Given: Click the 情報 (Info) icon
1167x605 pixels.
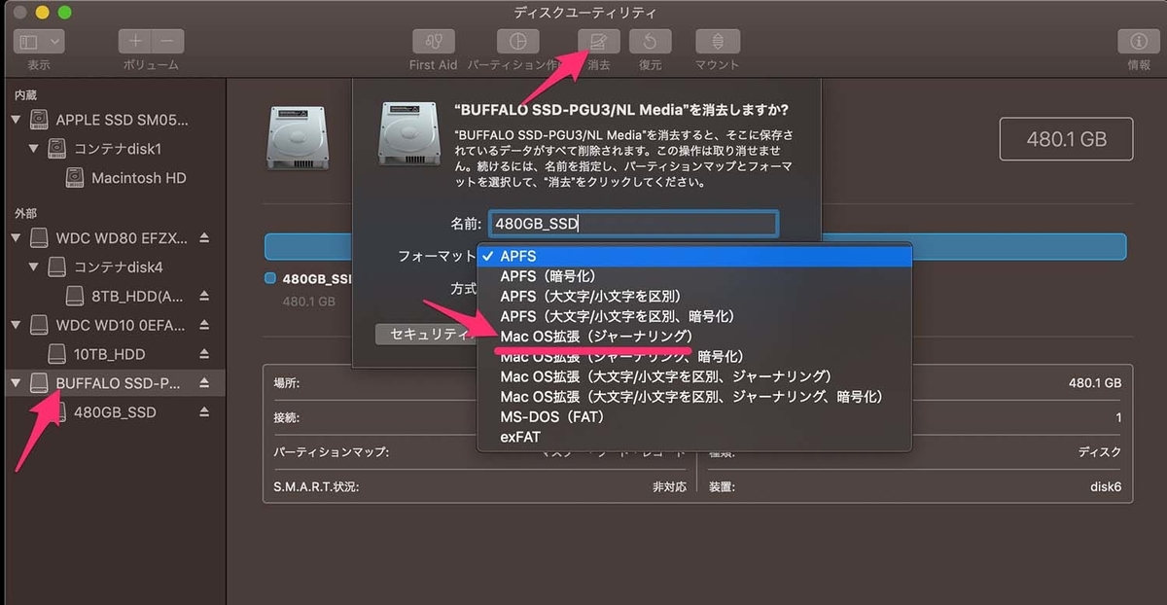Looking at the screenshot, I should [x=1138, y=41].
